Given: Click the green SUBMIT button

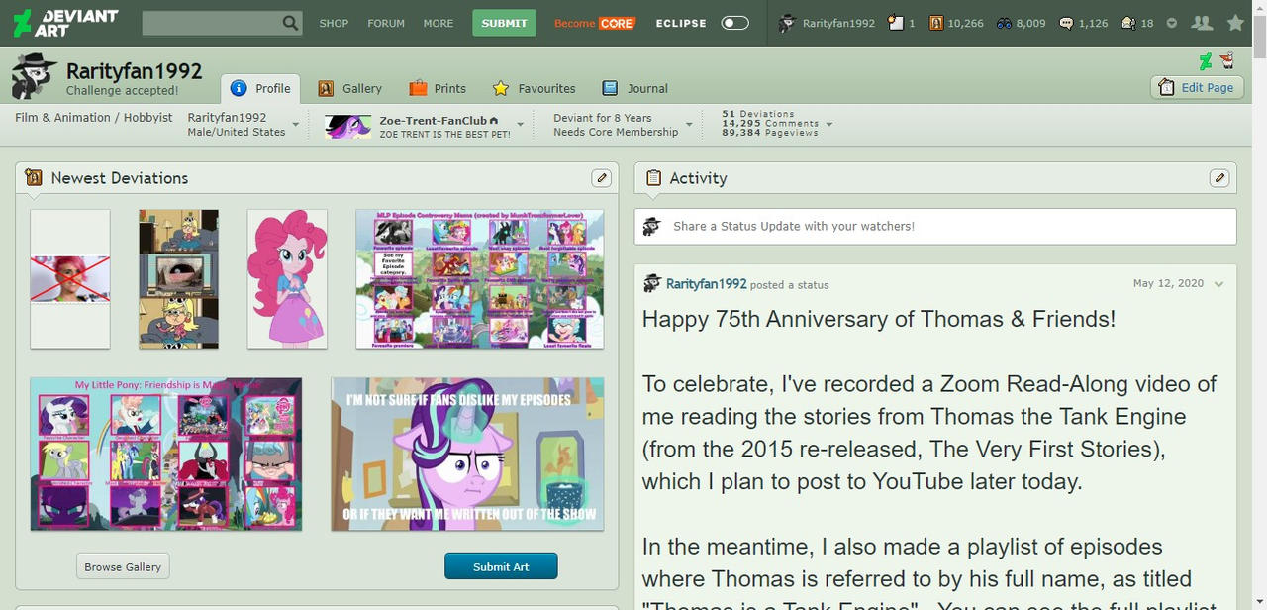Looking at the screenshot, I should pyautogui.click(x=504, y=23).
